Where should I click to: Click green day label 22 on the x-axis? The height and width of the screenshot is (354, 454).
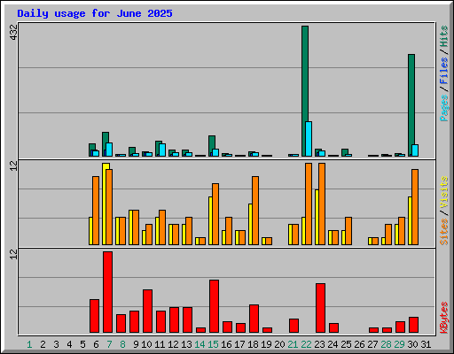click(x=306, y=344)
